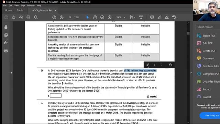220x124 pixels.
Task: Click the Search 'Redact' tools field
Action: pyautogui.click(x=208, y=27)
